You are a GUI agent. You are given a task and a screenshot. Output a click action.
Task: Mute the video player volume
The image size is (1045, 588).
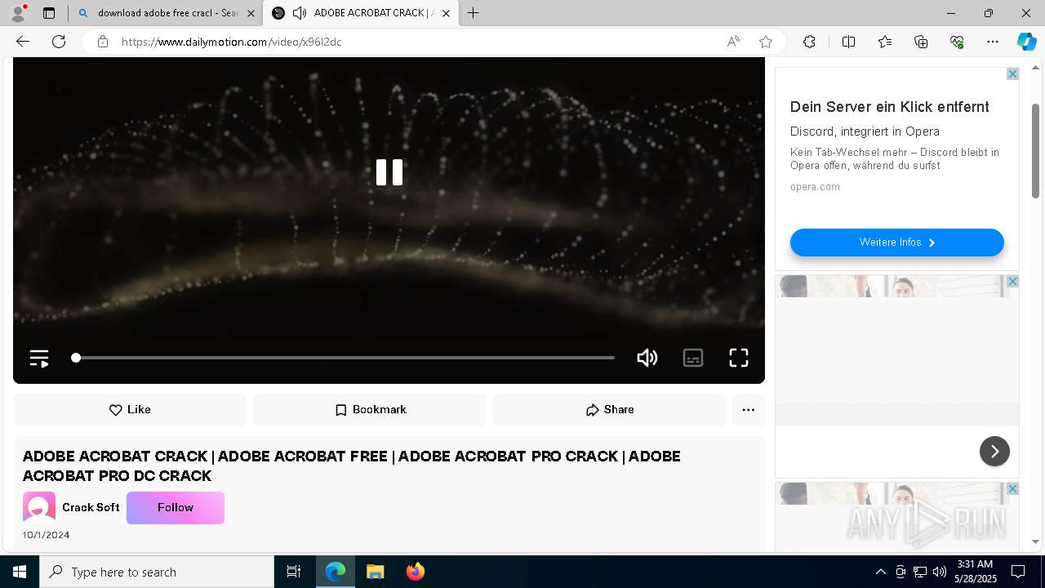click(647, 358)
